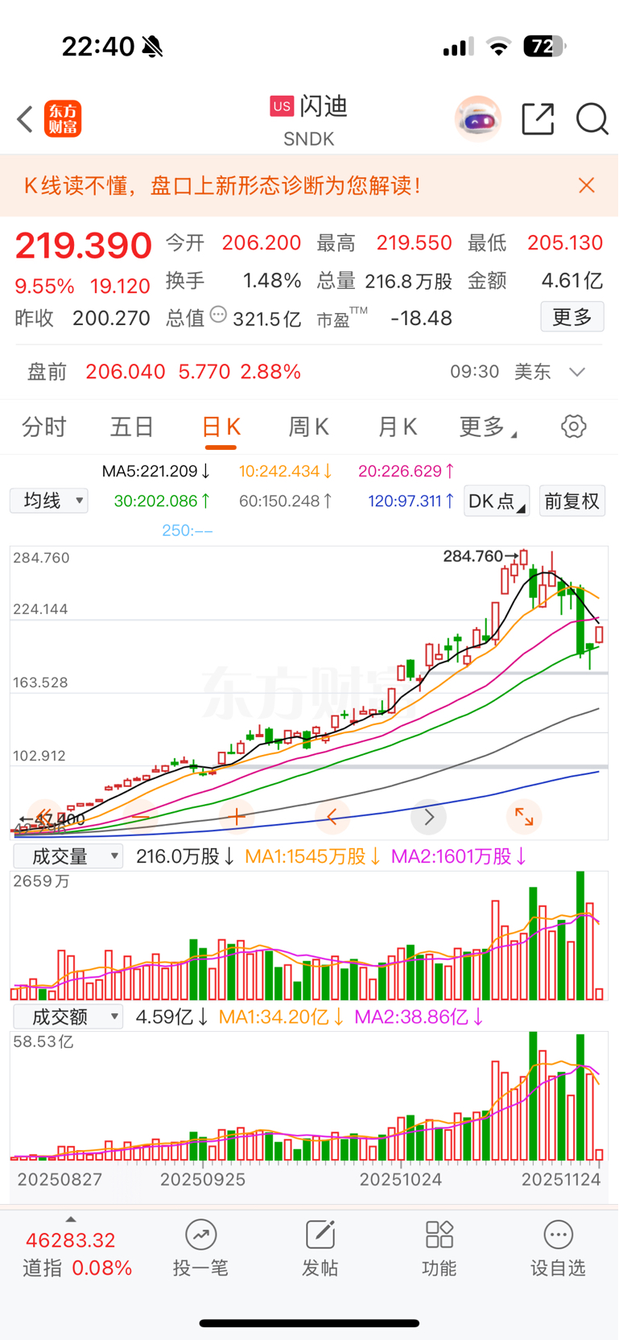The image size is (619, 1340).
Task: Tap the 前复权 adjustment button
Action: (x=572, y=501)
